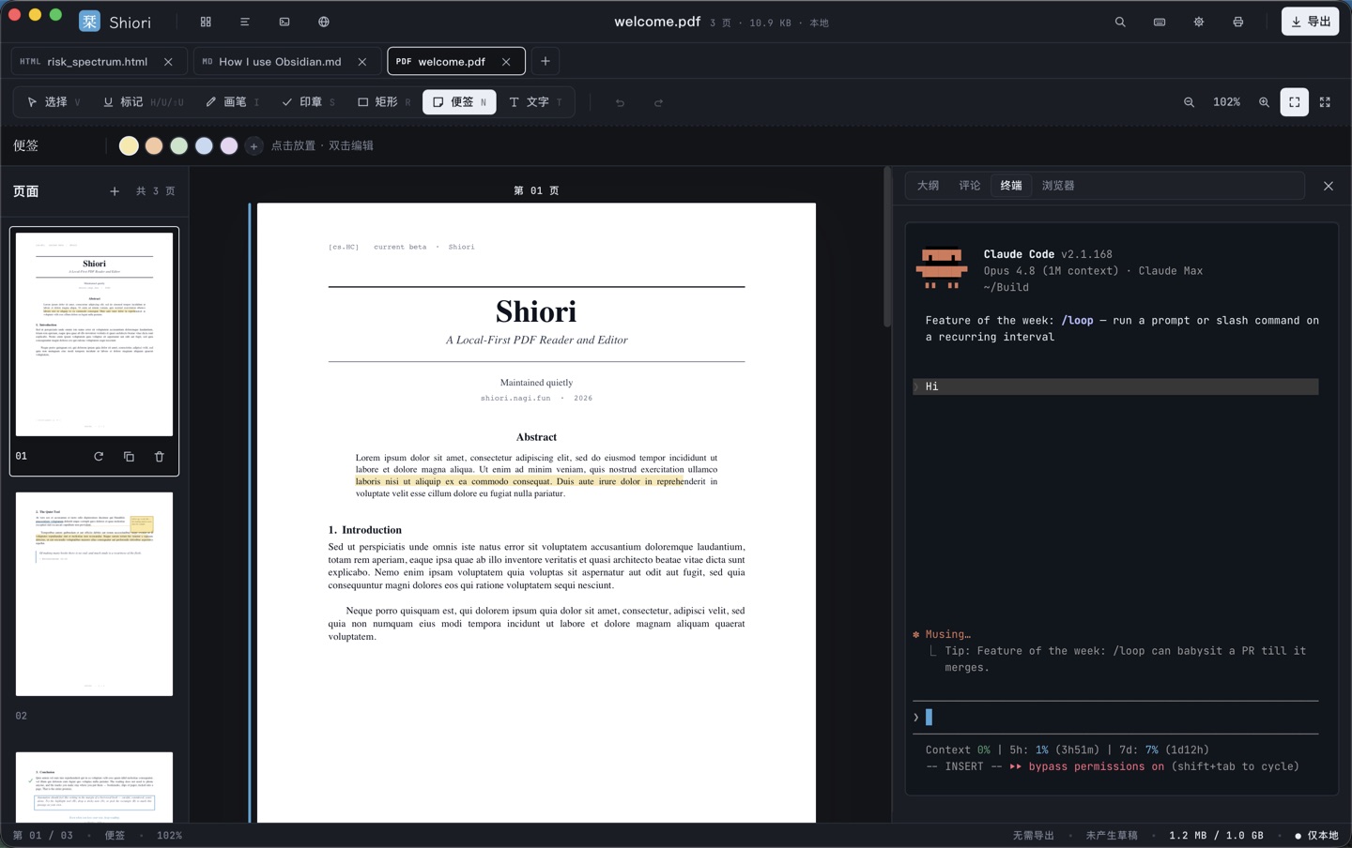Click the 无需导出 status text
This screenshot has height=848, width=1352.
pos(1033,836)
